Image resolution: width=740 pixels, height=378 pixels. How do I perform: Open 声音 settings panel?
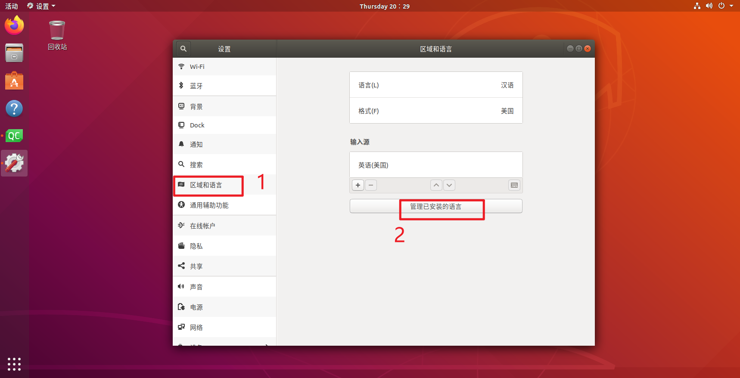pos(224,287)
